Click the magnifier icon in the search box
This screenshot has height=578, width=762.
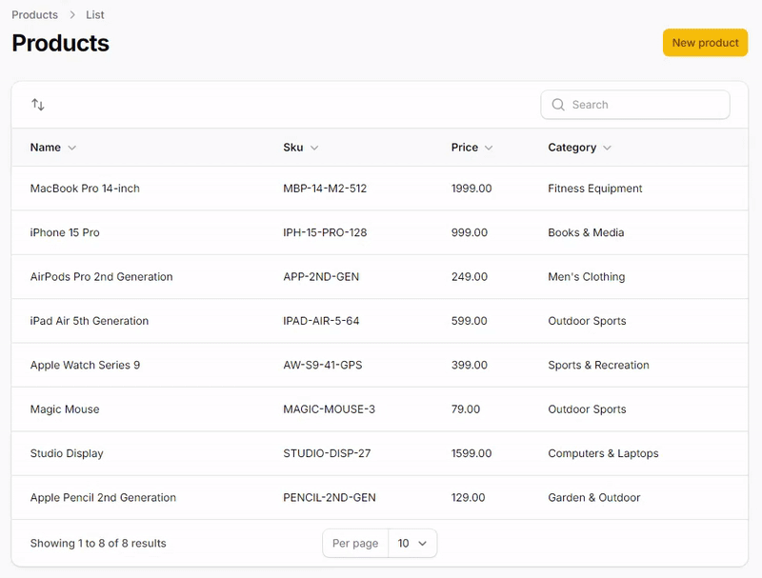558,105
